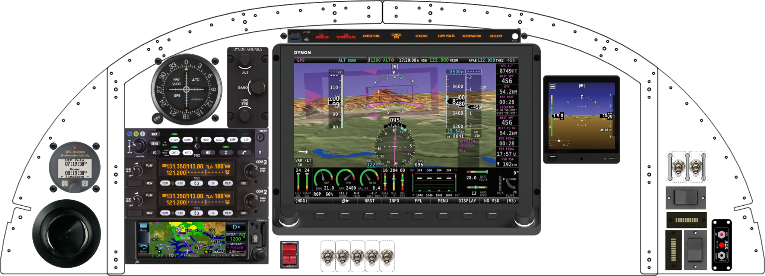Click the large left knob on the Dynon display bezel
765x276 pixels.
click(289, 215)
